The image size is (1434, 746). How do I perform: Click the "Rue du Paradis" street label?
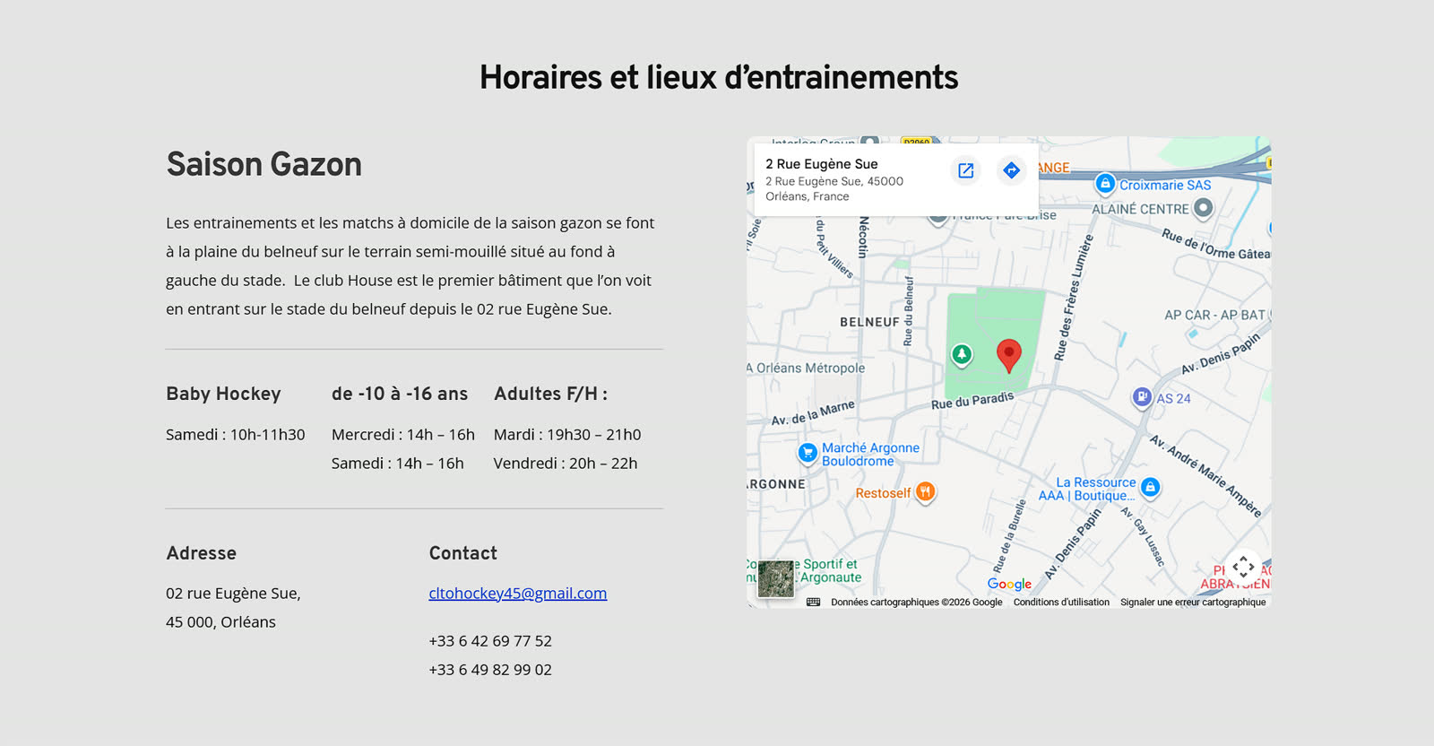[x=972, y=400]
